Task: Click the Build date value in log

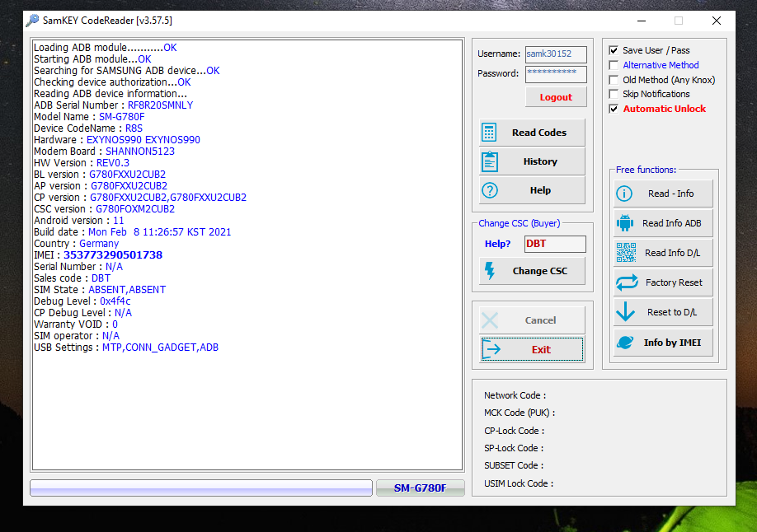Action: (x=160, y=232)
